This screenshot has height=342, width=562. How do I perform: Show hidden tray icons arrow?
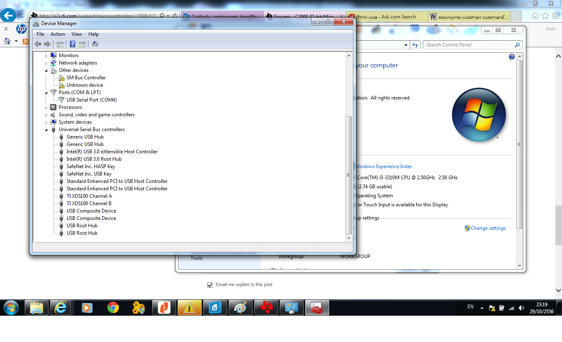point(482,308)
